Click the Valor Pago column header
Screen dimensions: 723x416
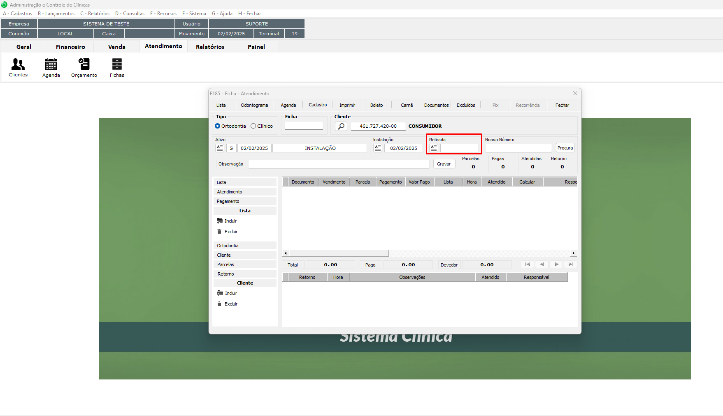click(419, 182)
